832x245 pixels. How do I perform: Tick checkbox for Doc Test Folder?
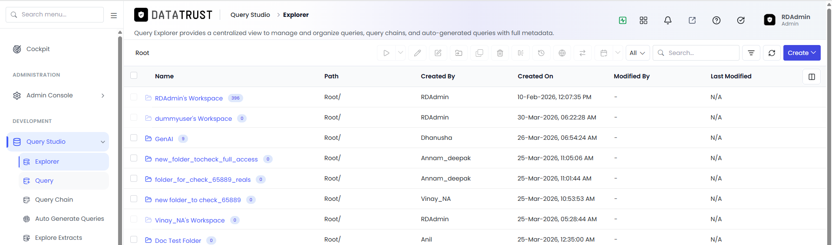pos(134,239)
